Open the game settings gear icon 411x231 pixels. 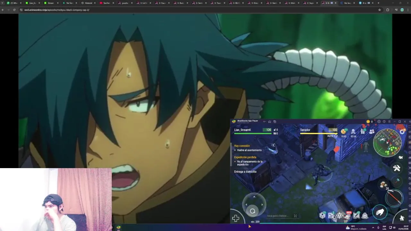click(x=402, y=132)
